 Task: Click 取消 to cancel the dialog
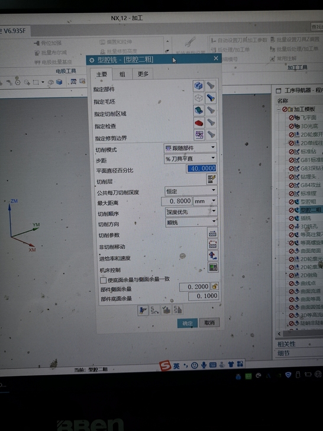point(209,323)
